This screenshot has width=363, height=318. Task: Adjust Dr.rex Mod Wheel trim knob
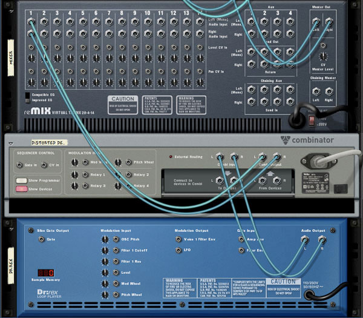point(105,283)
